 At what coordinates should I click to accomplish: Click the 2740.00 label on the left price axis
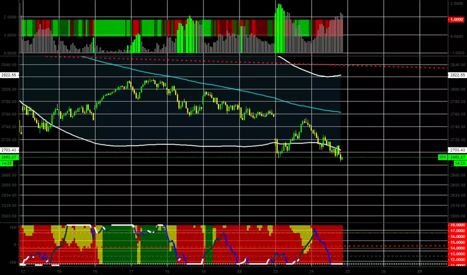[9, 127]
